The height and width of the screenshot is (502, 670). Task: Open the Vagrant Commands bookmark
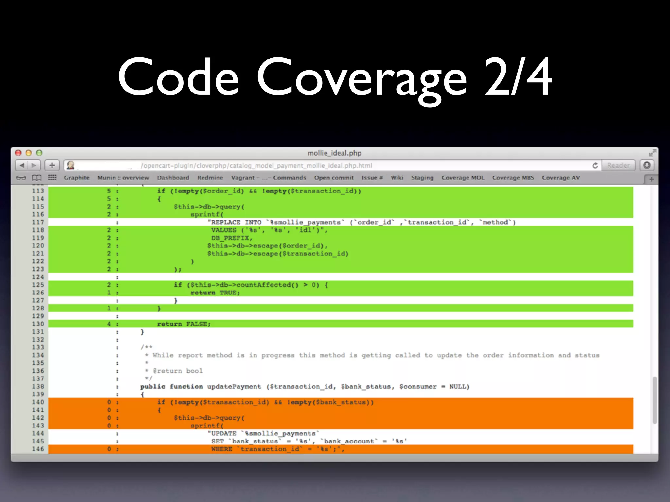click(269, 178)
